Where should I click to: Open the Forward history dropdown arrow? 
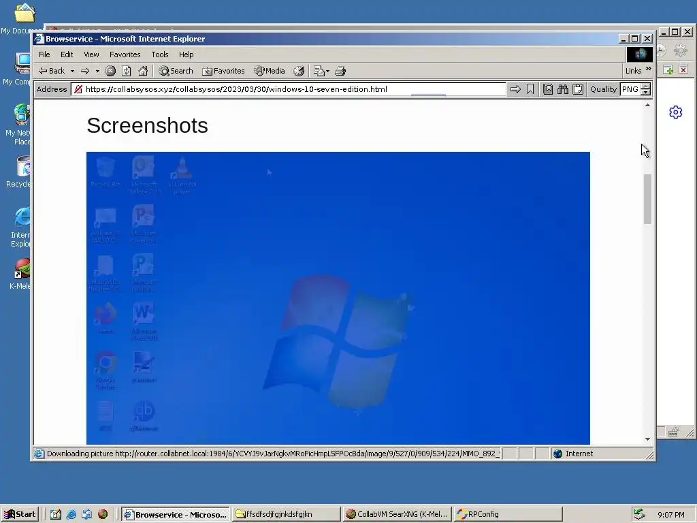(97, 71)
